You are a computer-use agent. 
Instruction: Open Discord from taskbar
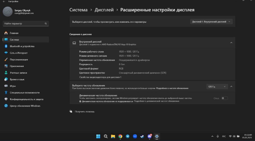pyautogui.click(x=149, y=136)
